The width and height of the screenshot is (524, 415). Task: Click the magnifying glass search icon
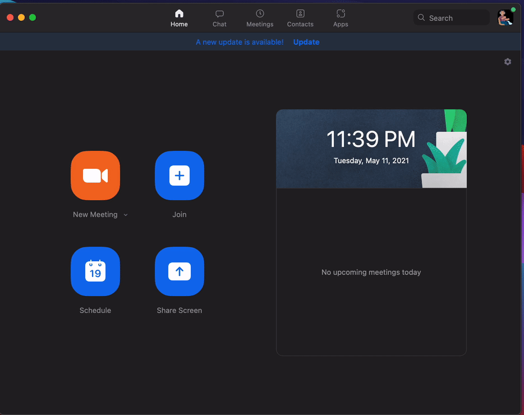pyautogui.click(x=421, y=18)
